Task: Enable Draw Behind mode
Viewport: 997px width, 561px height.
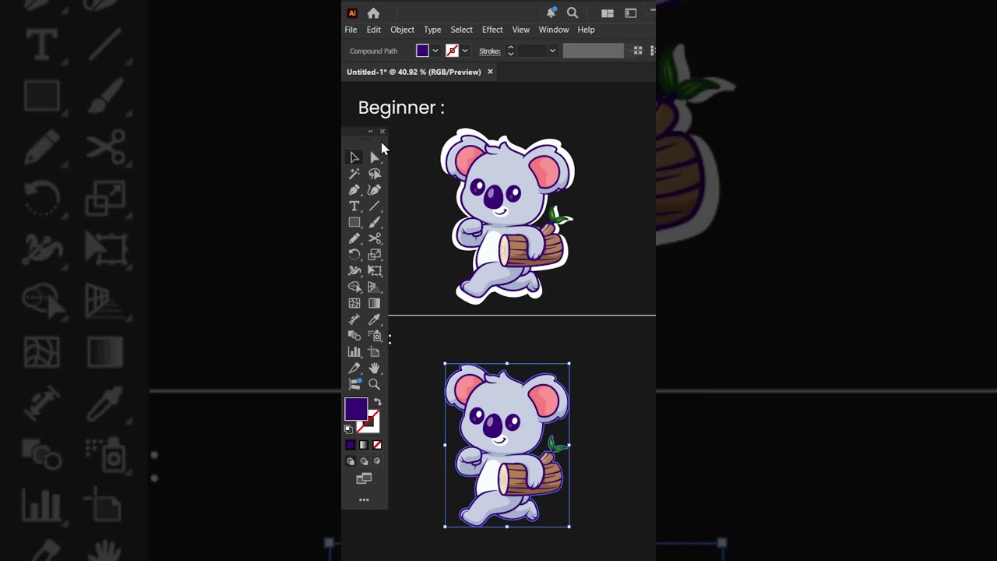Action: coord(364,461)
